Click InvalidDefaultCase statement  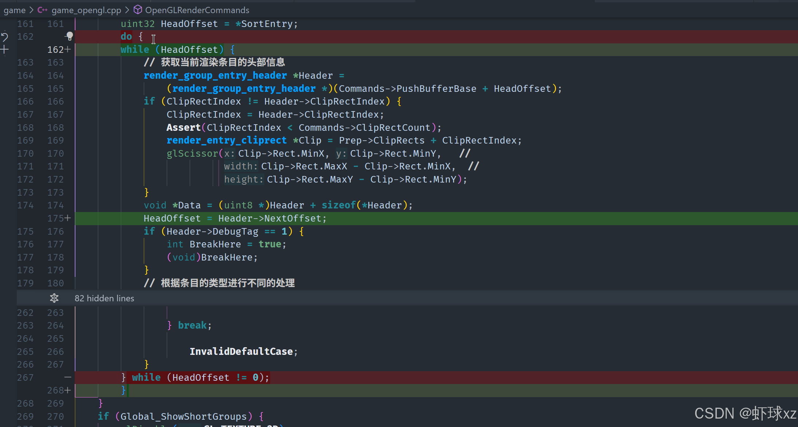[241, 352]
